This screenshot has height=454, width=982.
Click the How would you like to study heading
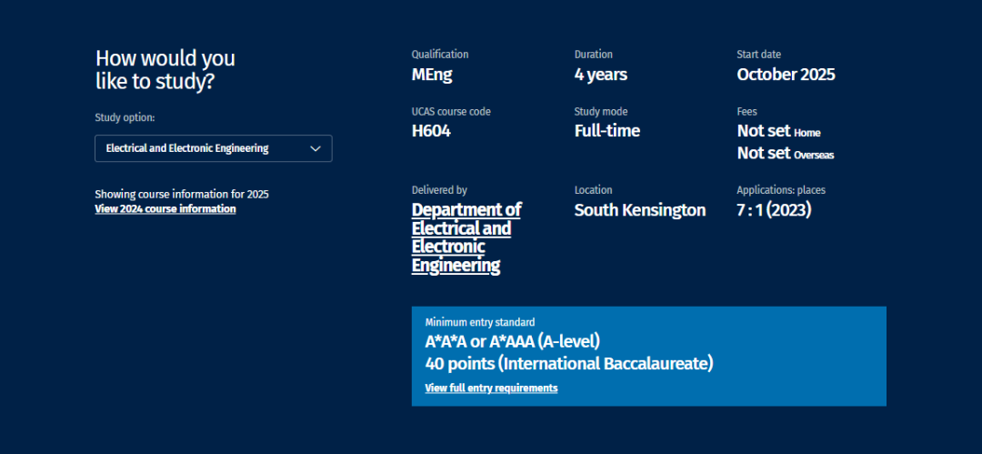(165, 70)
